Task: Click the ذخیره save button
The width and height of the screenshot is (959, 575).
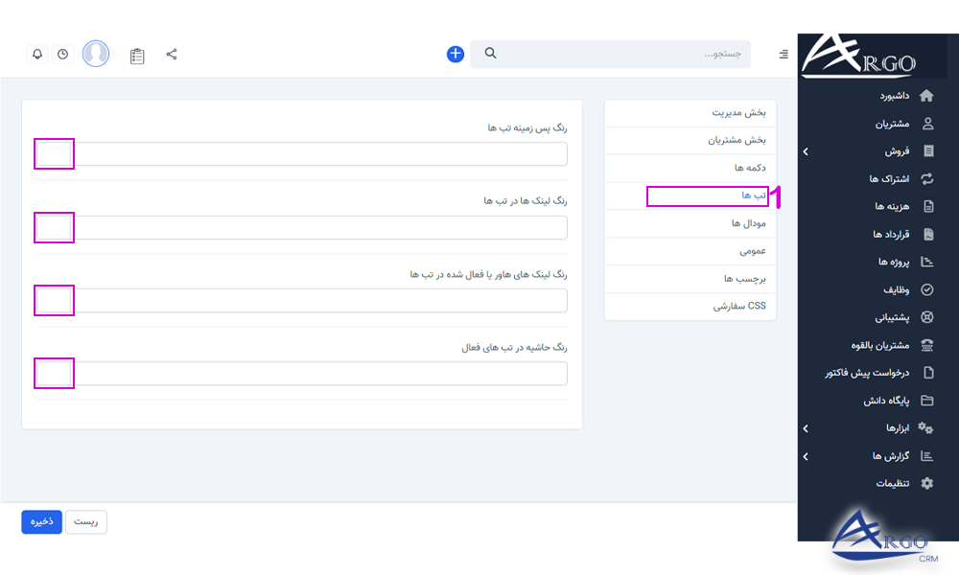Action: pyautogui.click(x=40, y=521)
